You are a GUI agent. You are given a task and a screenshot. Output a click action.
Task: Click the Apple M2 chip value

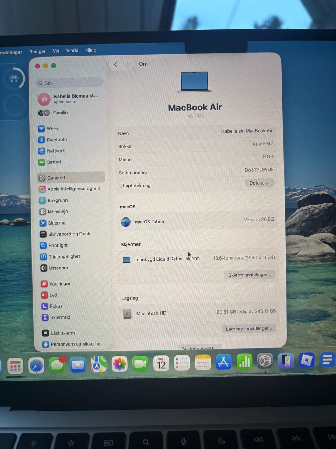pyautogui.click(x=262, y=144)
